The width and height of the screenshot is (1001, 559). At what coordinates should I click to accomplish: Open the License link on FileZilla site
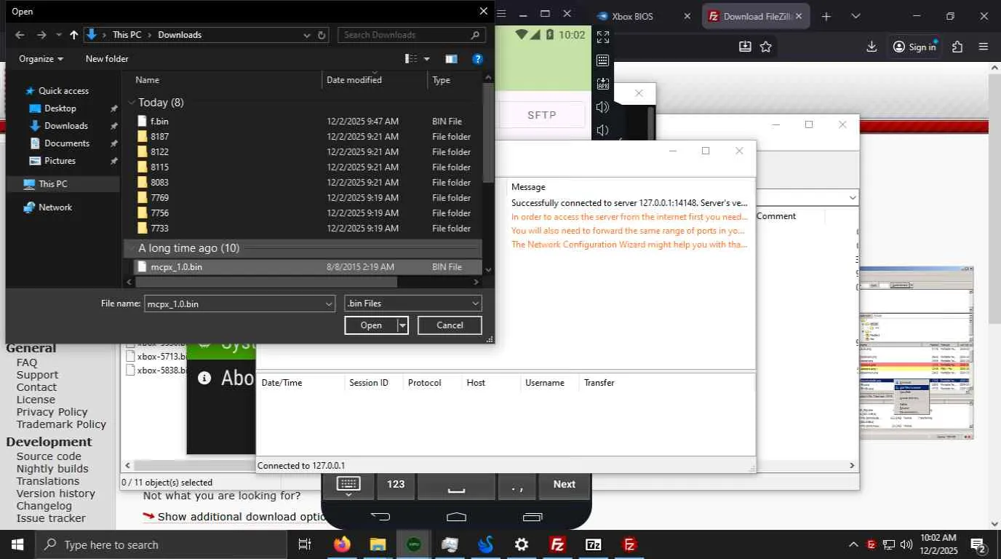[36, 400]
